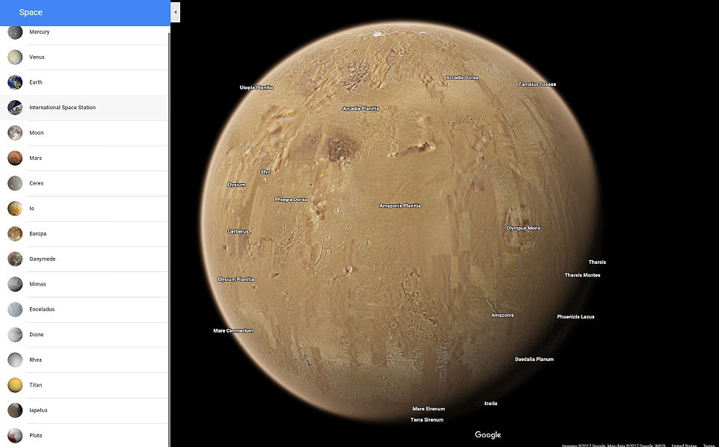The image size is (719, 447).
Task: Click the Mercury planet thumbnail icon
Action: coord(15,32)
